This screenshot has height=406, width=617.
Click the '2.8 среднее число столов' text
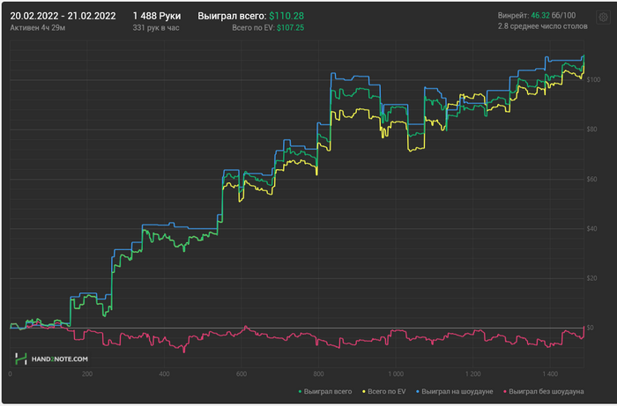pyautogui.click(x=543, y=26)
